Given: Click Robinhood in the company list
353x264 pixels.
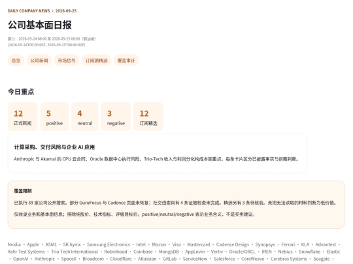Looking at the screenshot, I should click(x=116, y=252).
